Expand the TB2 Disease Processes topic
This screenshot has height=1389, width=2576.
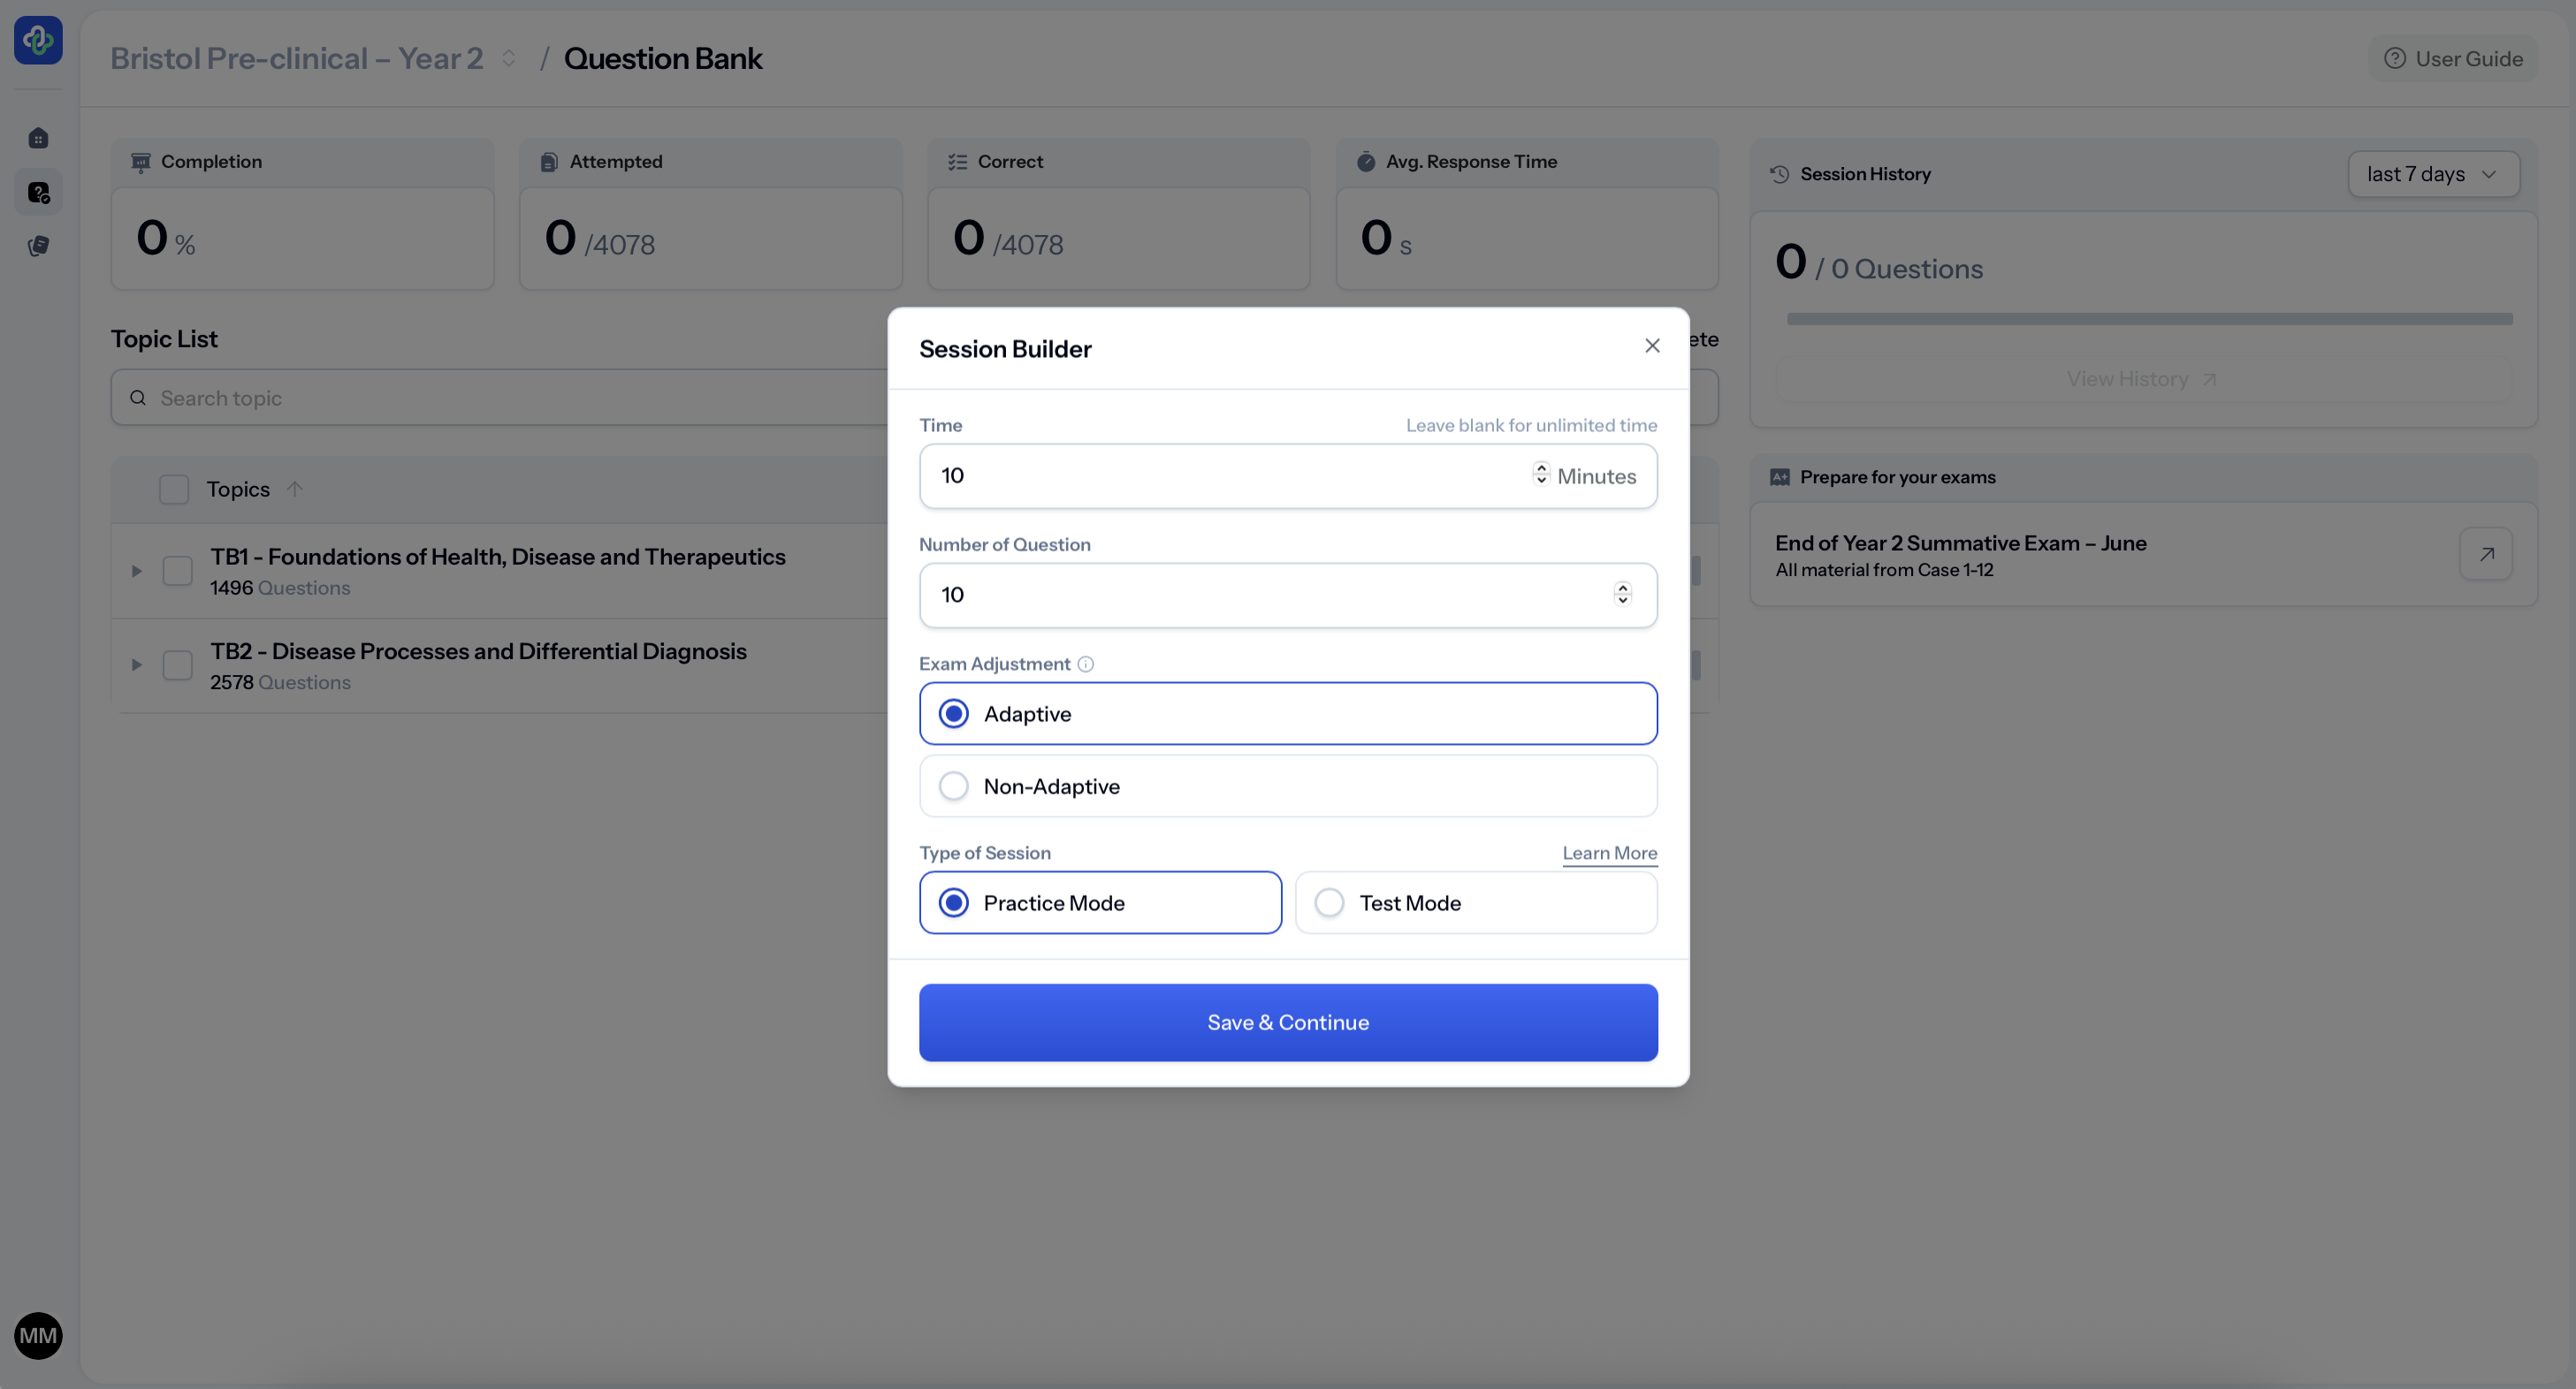[x=137, y=664]
